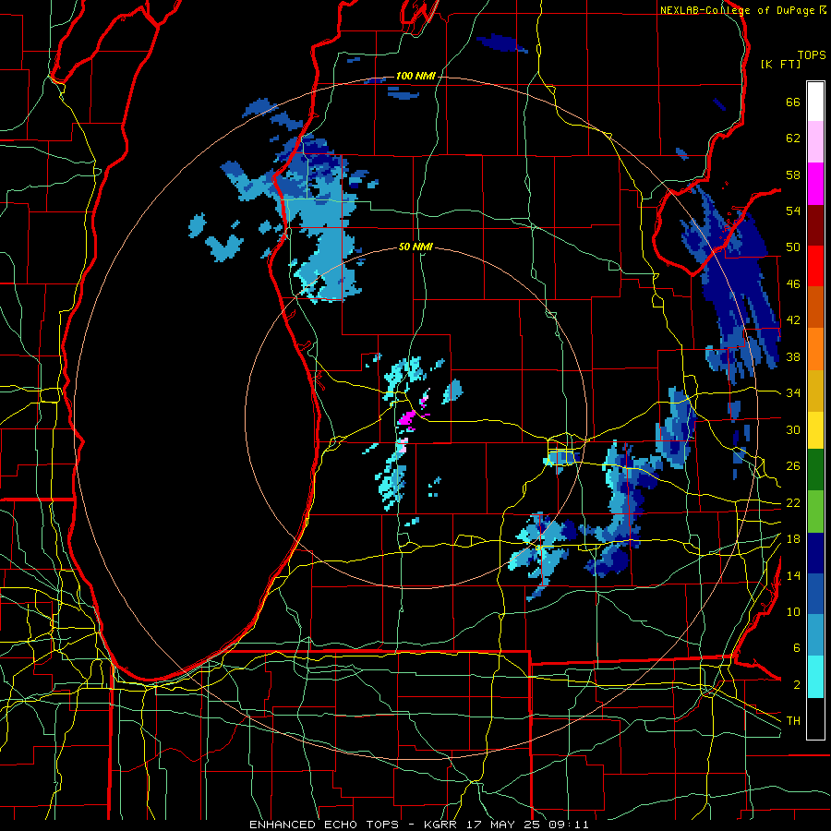Click the orange 42 kft legend swatch
Image resolution: width=831 pixels, height=831 pixels.
point(815,349)
